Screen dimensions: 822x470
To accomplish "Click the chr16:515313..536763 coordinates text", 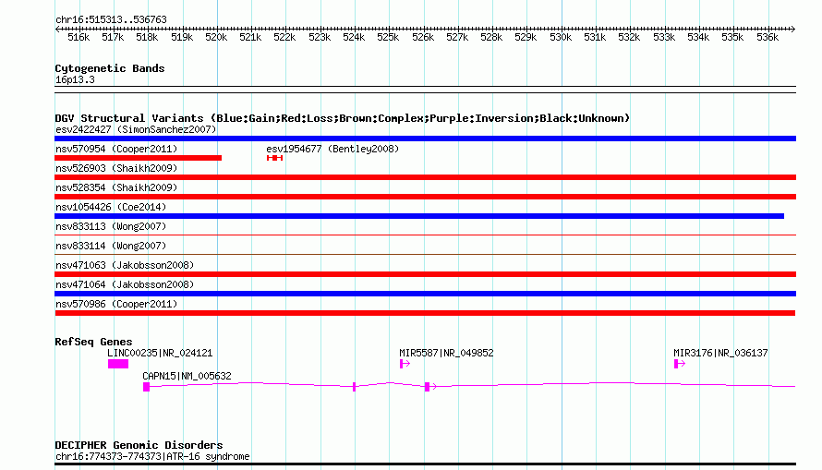I will [111, 19].
